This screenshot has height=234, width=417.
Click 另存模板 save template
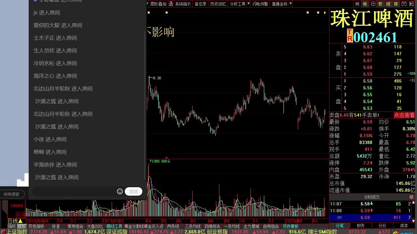coord(290,226)
